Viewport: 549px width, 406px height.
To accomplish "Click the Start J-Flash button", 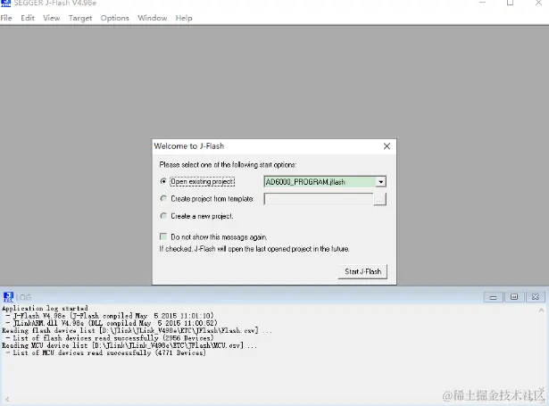I will (x=362, y=271).
